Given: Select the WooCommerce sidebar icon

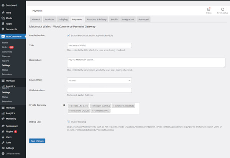Looking at the screenshot, I should 3,36.
